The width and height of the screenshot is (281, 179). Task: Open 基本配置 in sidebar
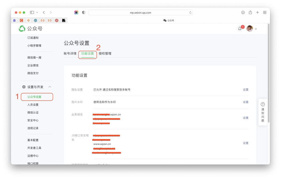pyautogui.click(x=33, y=140)
